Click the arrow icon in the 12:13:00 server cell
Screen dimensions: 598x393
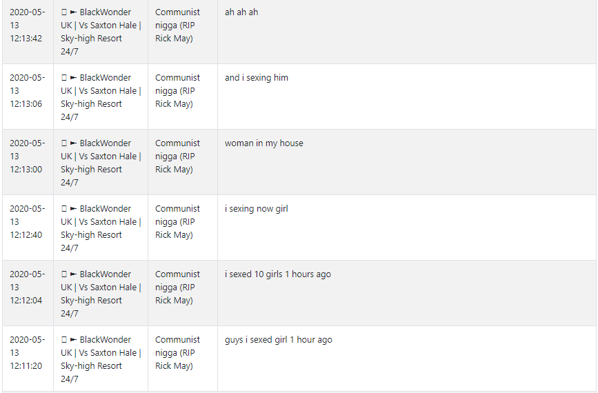[74, 143]
